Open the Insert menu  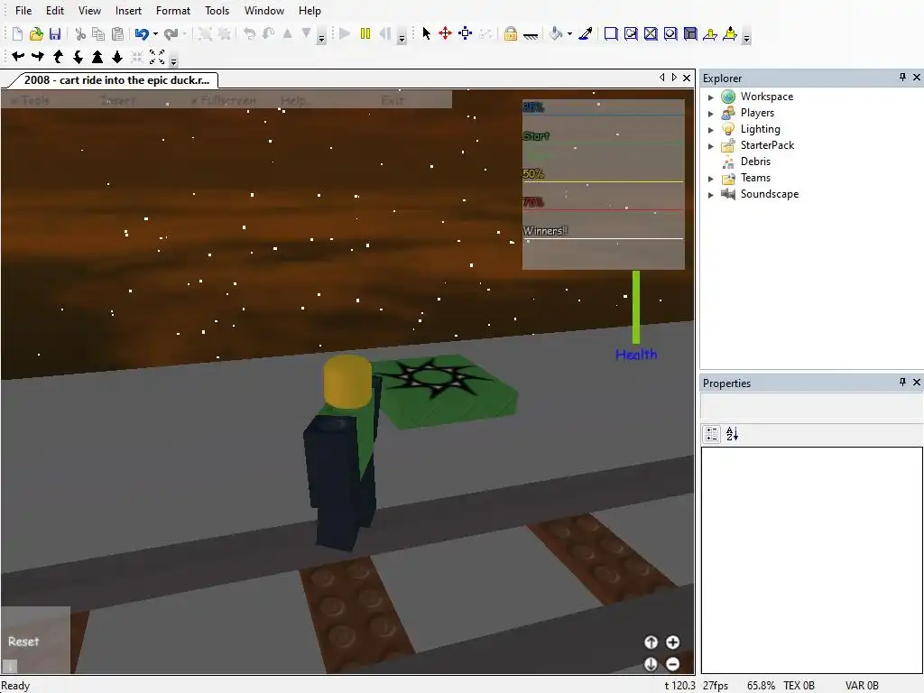(x=128, y=11)
